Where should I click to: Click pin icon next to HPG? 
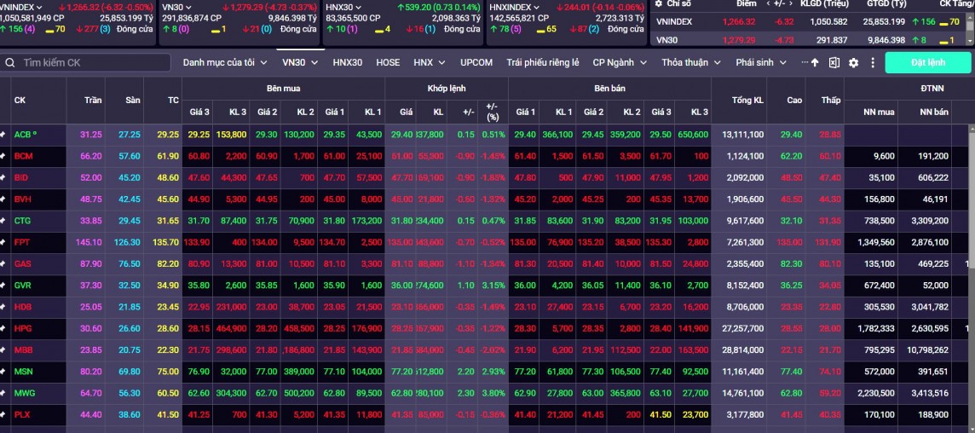click(x=3, y=328)
